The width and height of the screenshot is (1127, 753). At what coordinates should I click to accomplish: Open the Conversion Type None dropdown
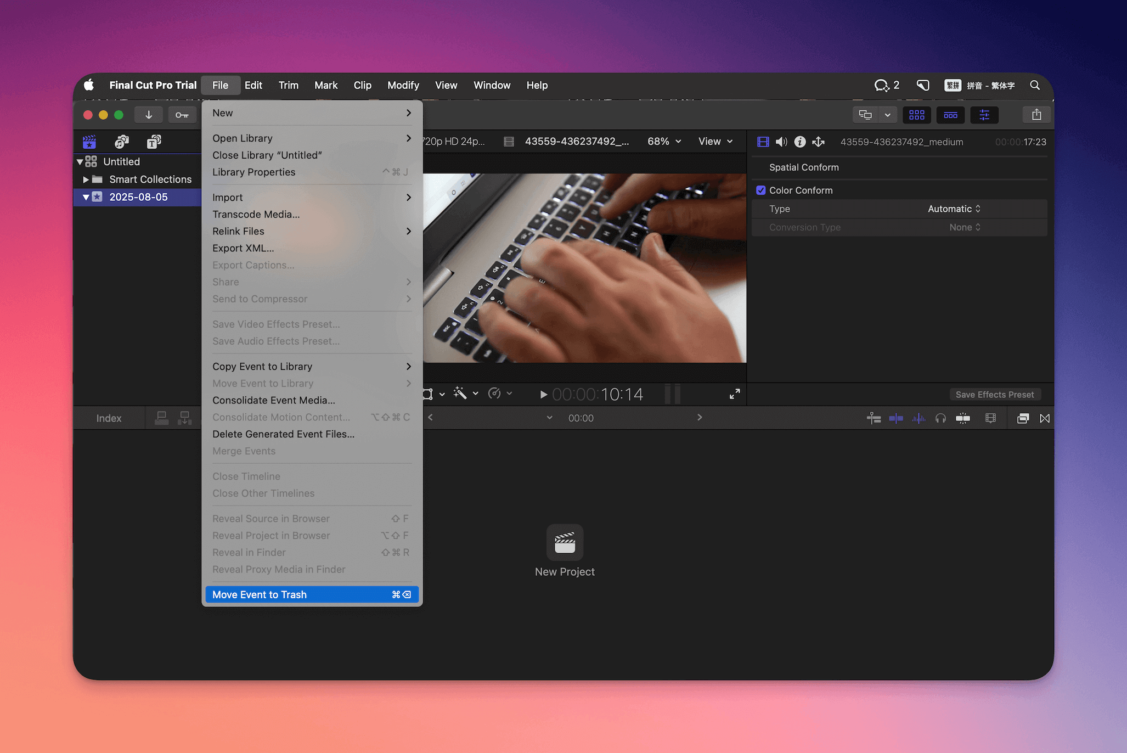(x=965, y=227)
